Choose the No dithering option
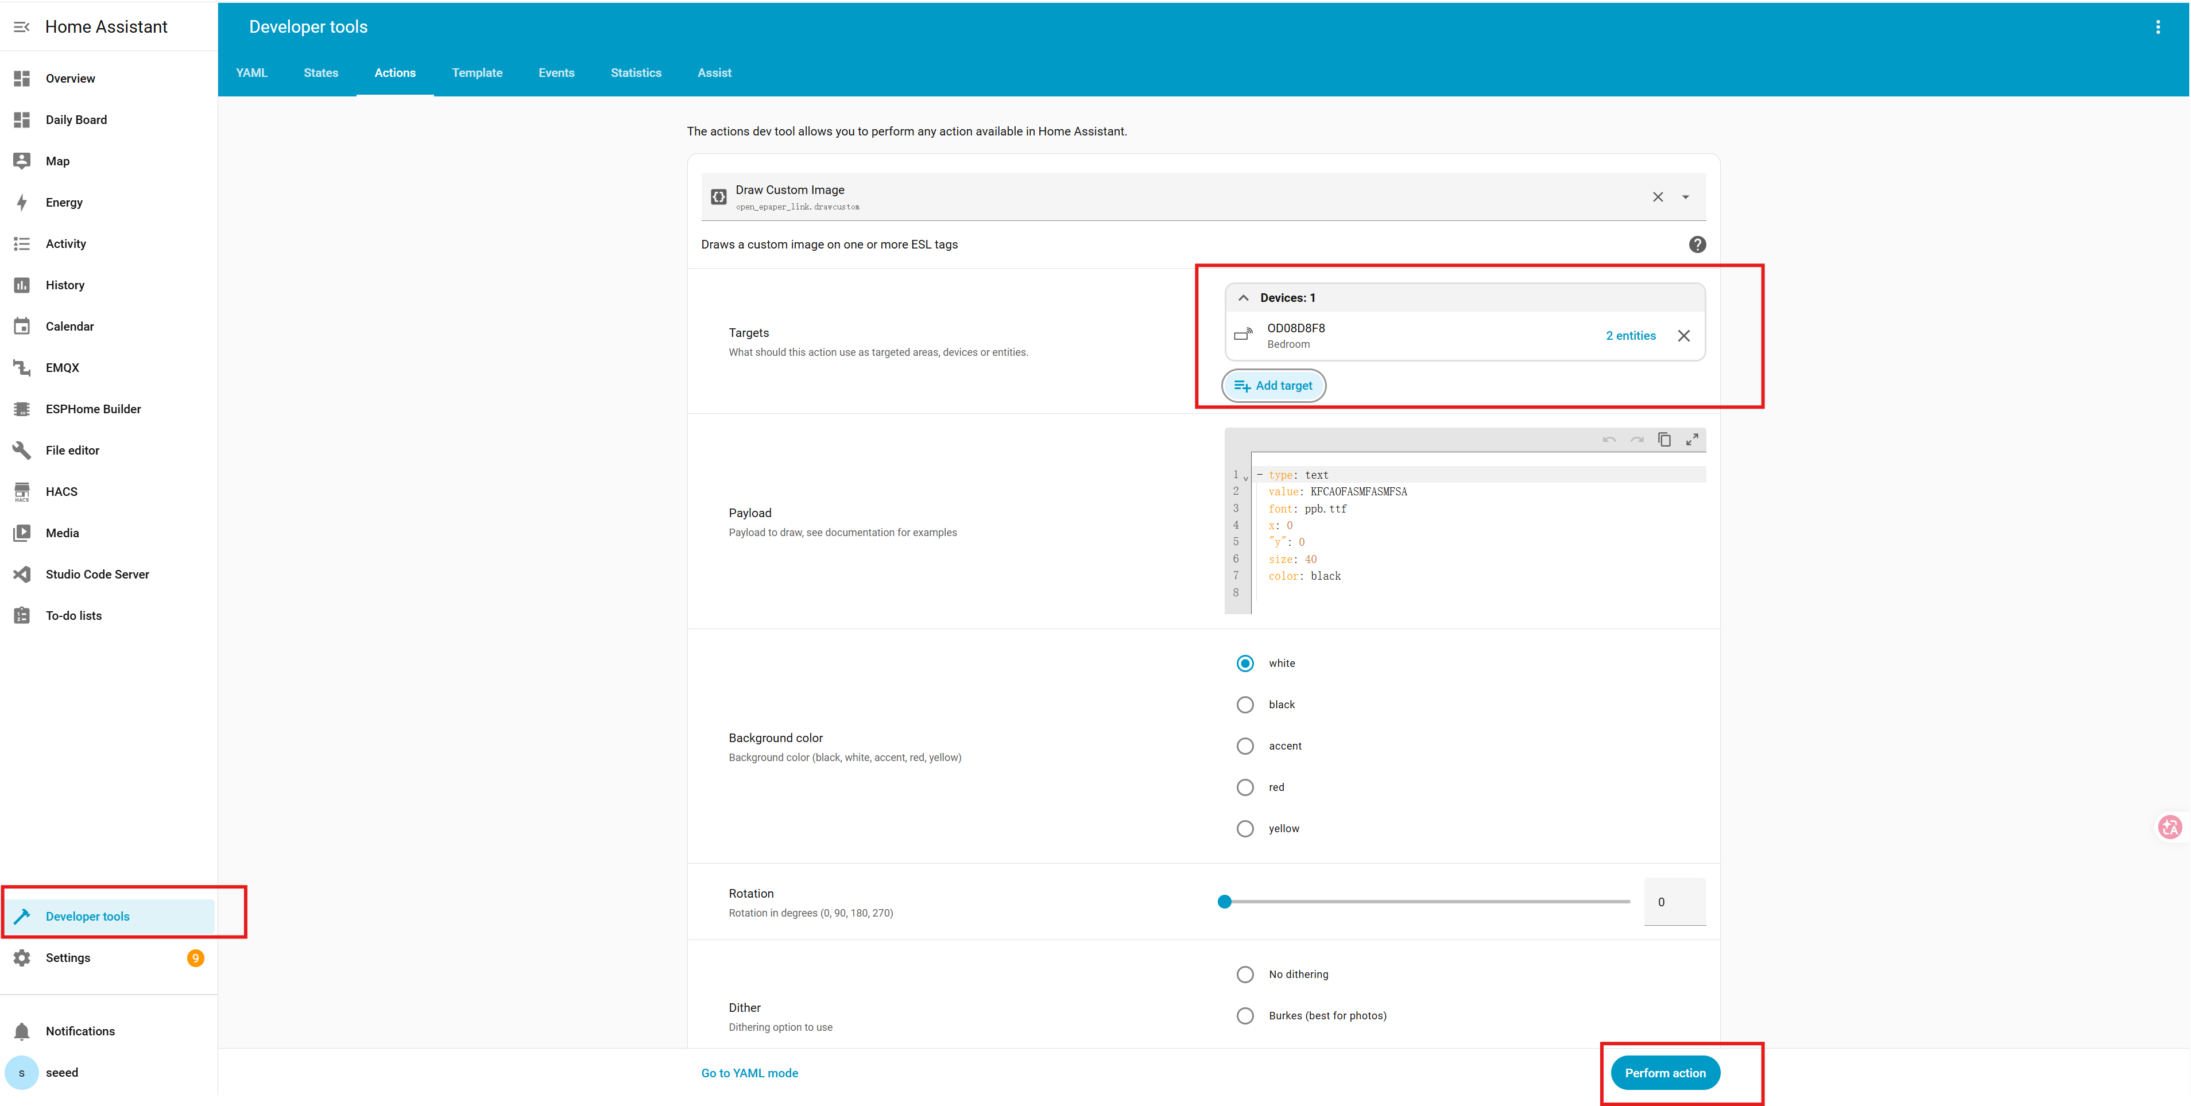Viewport: 2191px width, 1106px height. pos(1244,974)
